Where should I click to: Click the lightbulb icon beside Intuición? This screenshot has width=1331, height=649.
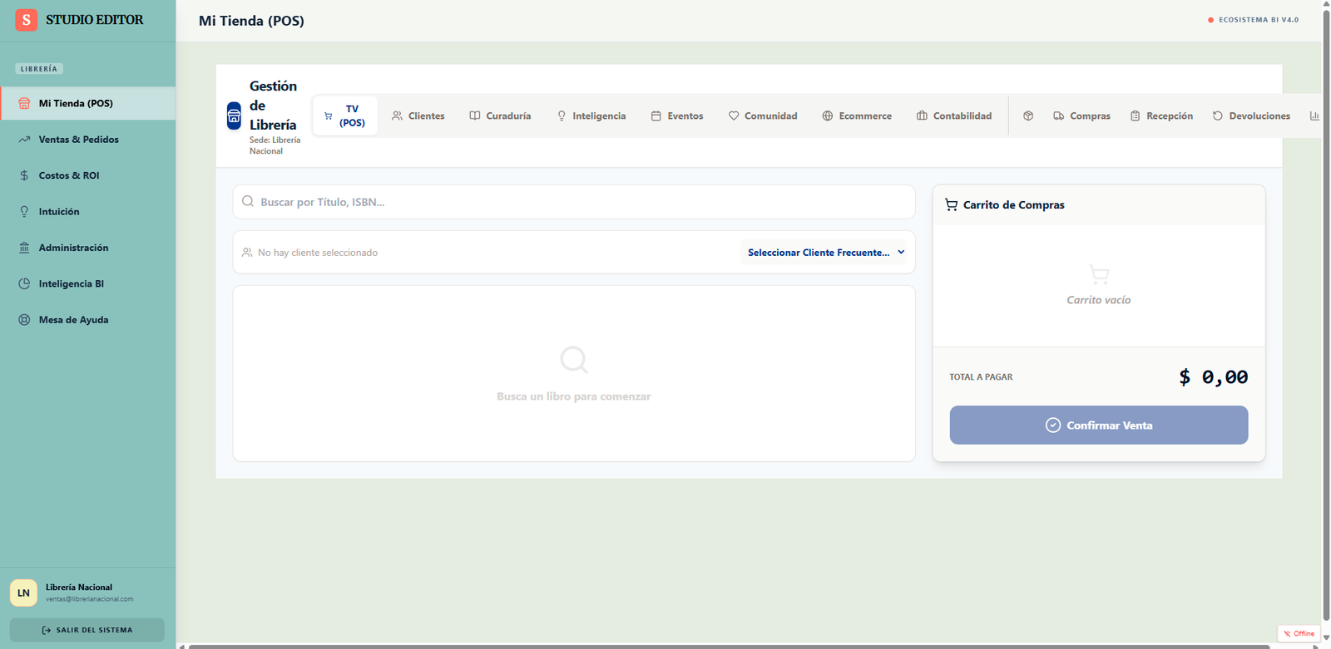point(24,212)
